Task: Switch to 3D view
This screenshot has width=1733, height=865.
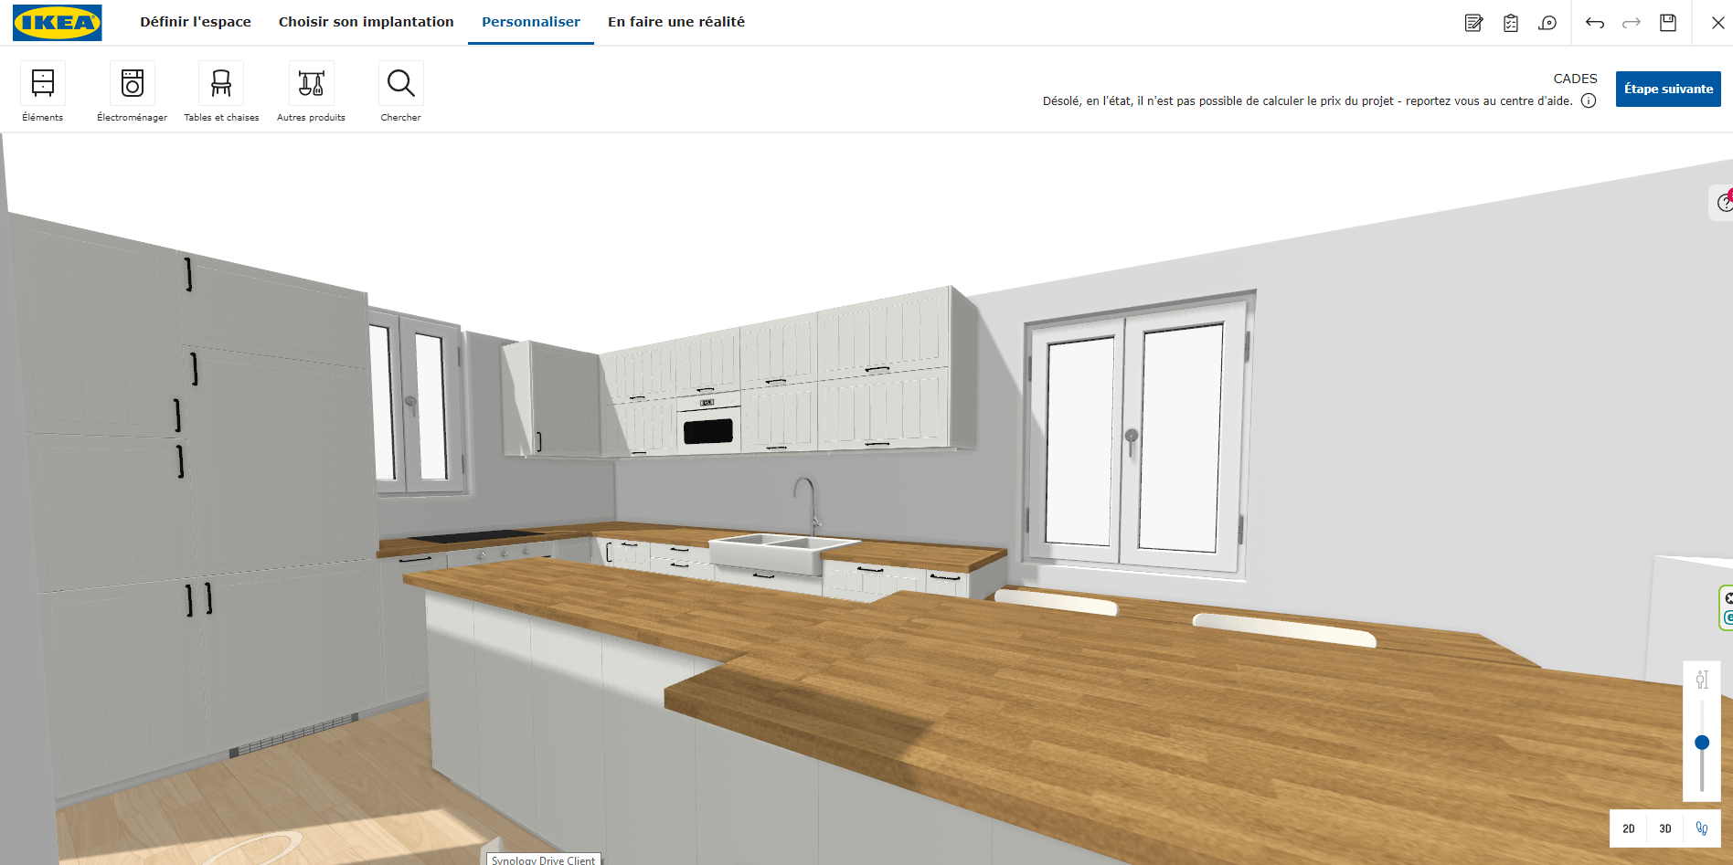Action: pos(1665,828)
